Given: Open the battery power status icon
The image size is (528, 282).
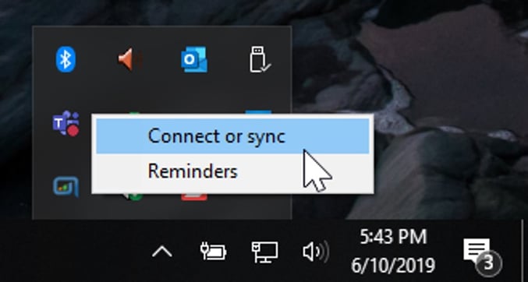Looking at the screenshot, I should coord(213,252).
